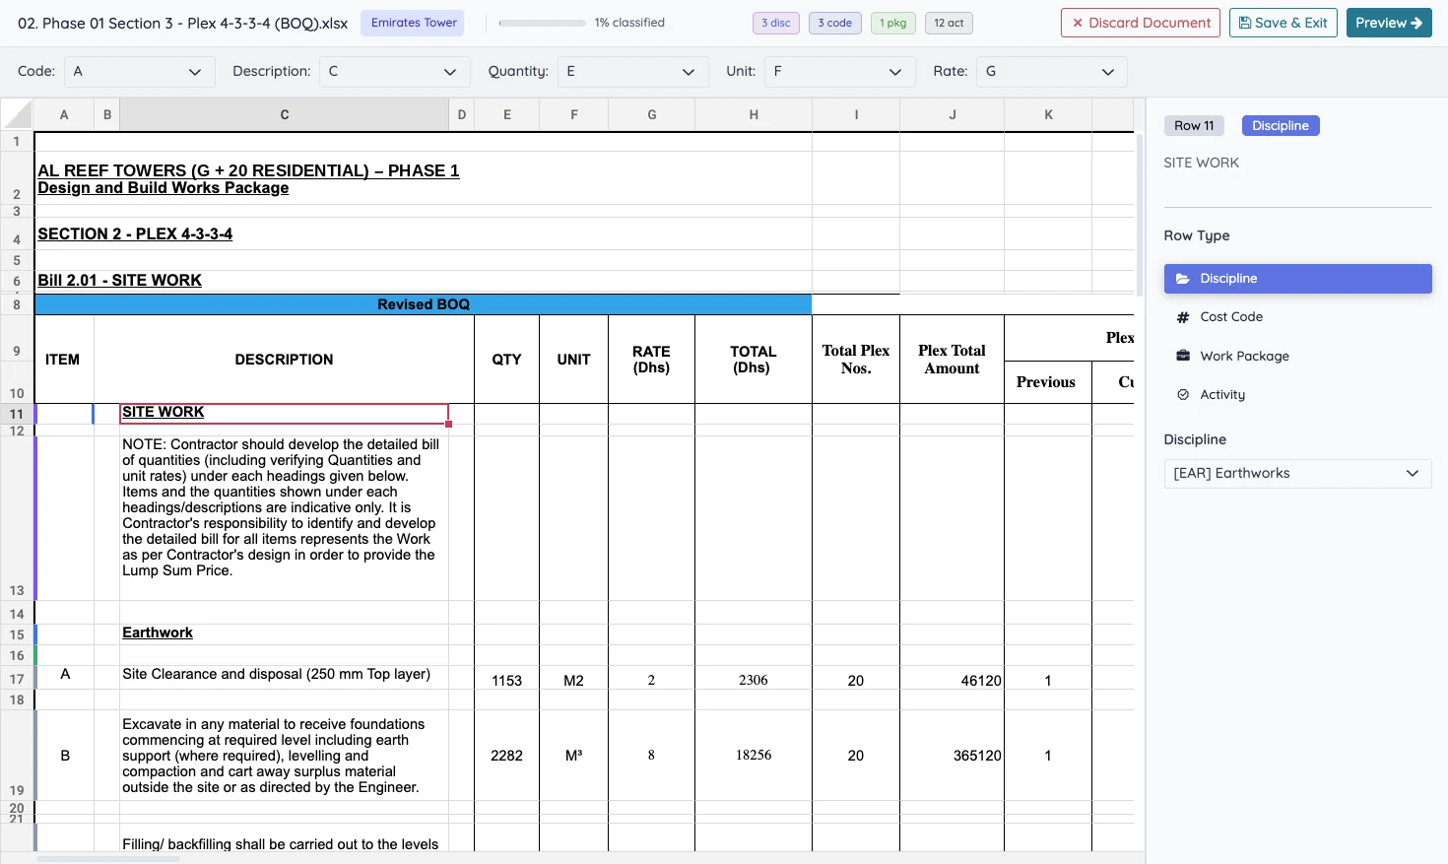Viewport: 1448px width, 864px height.
Task: Select the Discipline row type option
Action: click(1297, 279)
